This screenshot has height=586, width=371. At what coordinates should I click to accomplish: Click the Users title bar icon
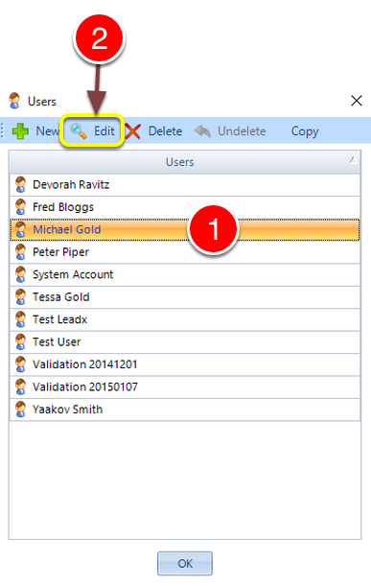14,101
